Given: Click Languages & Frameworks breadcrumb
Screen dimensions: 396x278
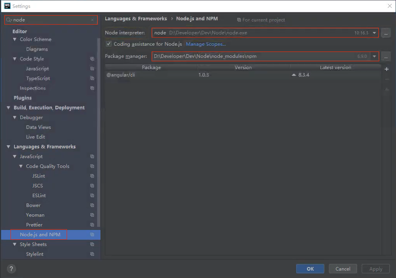Looking at the screenshot, I should 136,18.
